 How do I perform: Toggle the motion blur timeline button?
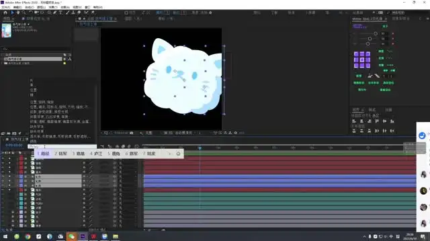pos(130,147)
